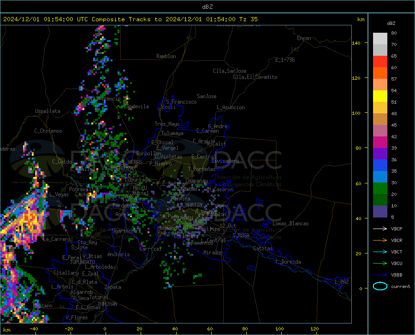Click the 140 km tick on right axis
This screenshot has height=335, width=415.
(x=356, y=43)
